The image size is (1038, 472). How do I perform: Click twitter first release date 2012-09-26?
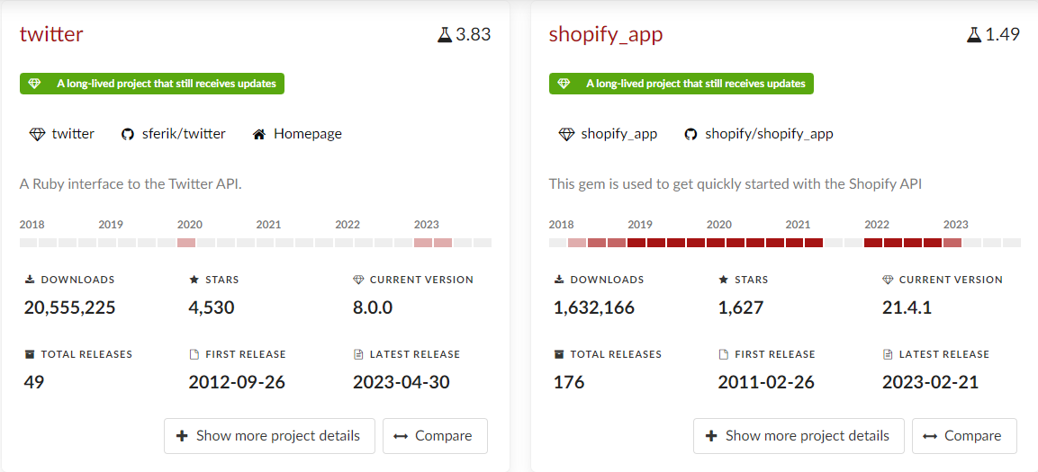coord(237,382)
